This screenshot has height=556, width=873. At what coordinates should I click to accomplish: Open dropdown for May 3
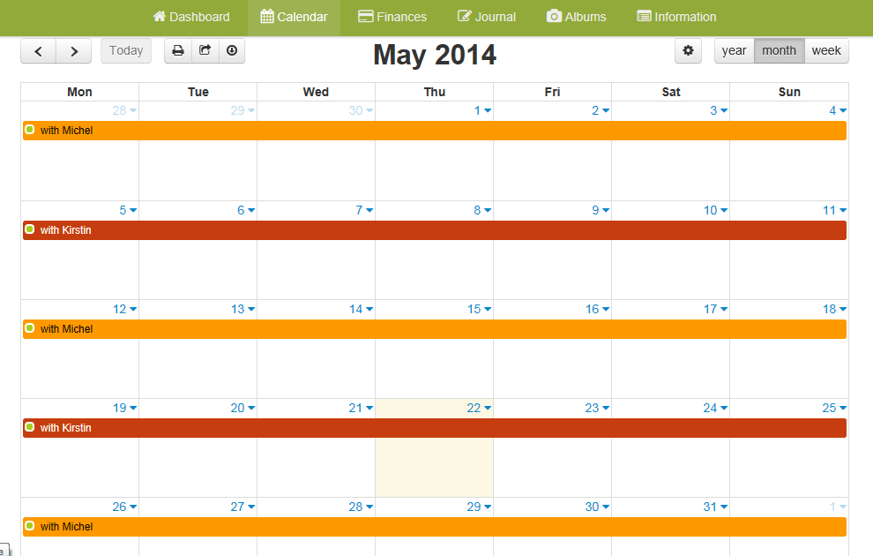pos(724,111)
